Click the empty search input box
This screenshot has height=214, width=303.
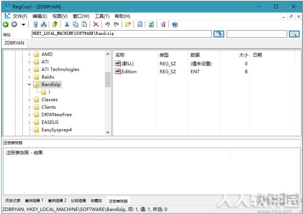(x=257, y=34)
